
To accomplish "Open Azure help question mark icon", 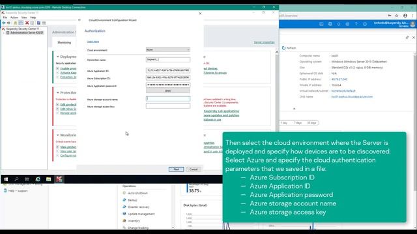I will coord(356,24).
